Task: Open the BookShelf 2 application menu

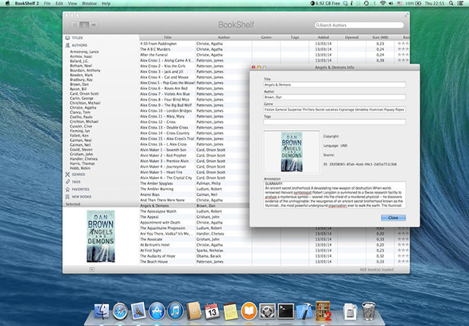Action: 27,3
